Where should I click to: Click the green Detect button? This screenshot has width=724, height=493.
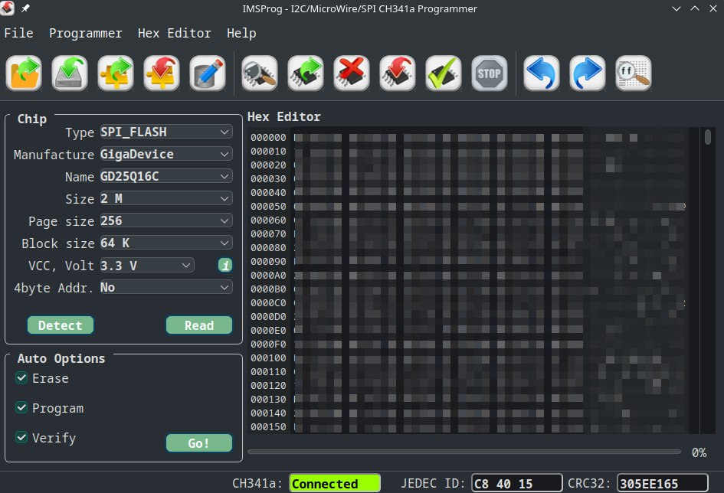[x=61, y=325]
